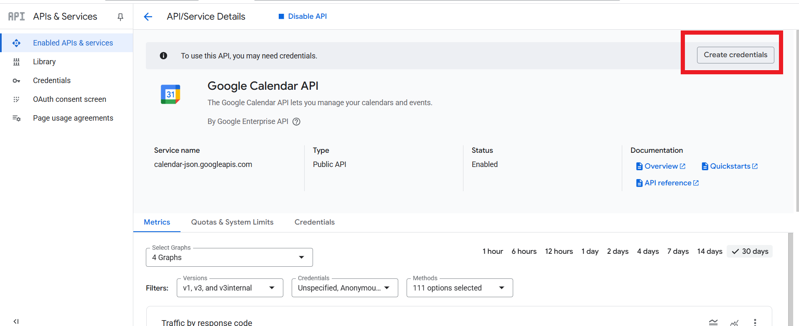Open the Overview documentation link
This screenshot has height=326, width=799.
[661, 166]
